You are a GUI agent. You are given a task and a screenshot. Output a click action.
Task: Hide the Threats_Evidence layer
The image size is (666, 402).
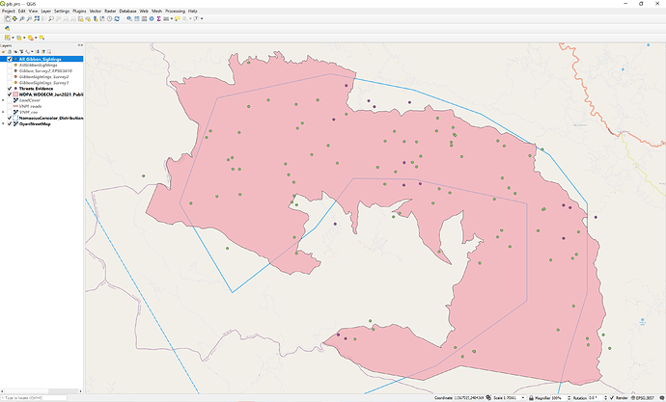pos(10,89)
